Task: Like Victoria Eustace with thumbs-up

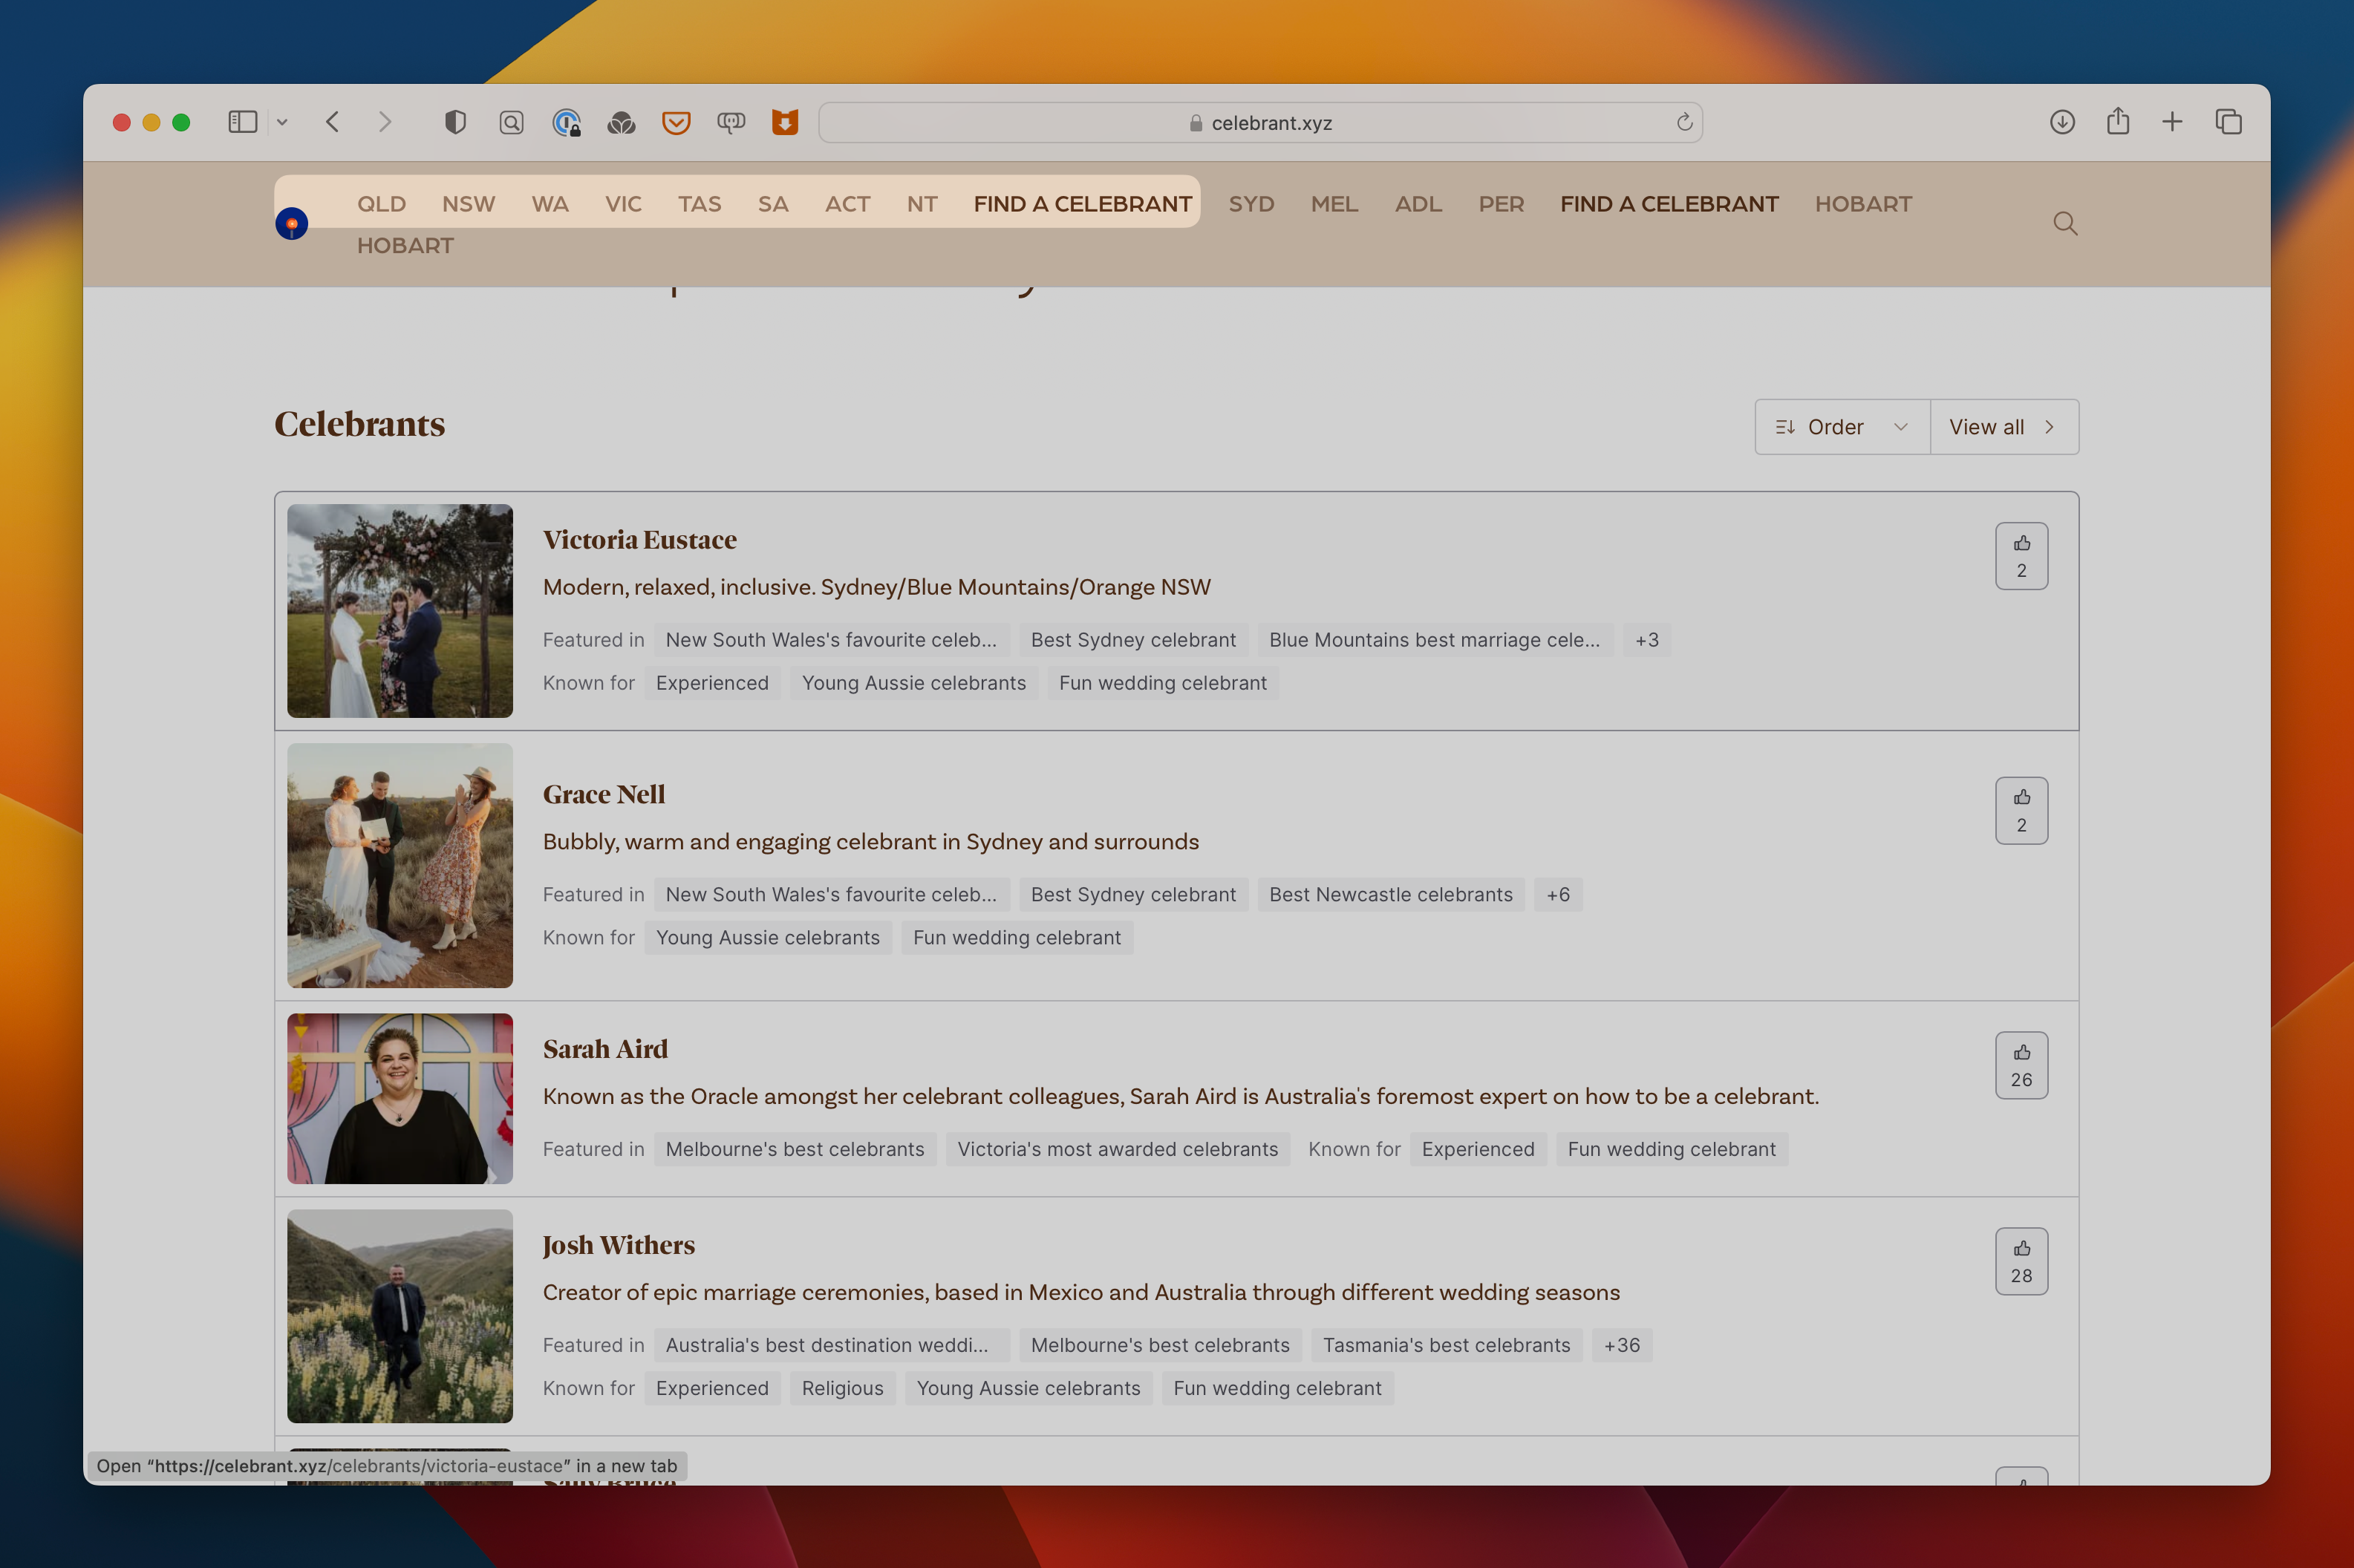Action: pos(2021,556)
